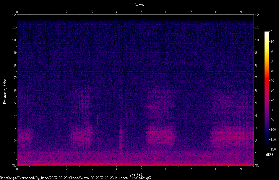Click the 'DC' label on the right frequency axis

click(x=257, y=166)
